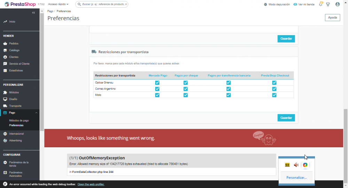Click Personalizar in the tray popup
The image size is (348, 188).
(296, 178)
